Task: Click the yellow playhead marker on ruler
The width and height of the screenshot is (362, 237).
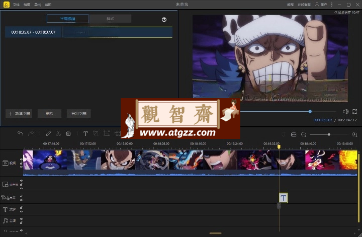Action: click(x=279, y=147)
